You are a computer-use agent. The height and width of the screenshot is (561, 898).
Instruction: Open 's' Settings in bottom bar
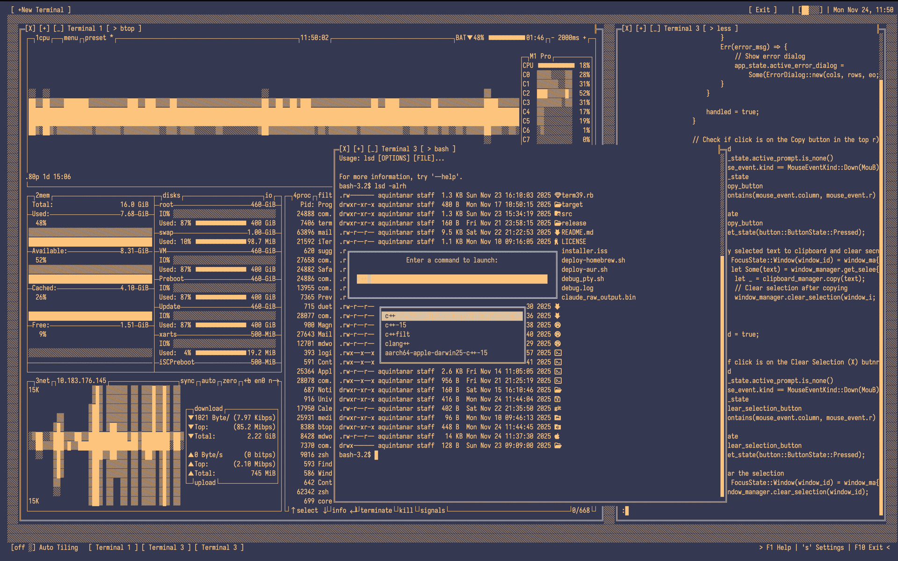(x=823, y=547)
